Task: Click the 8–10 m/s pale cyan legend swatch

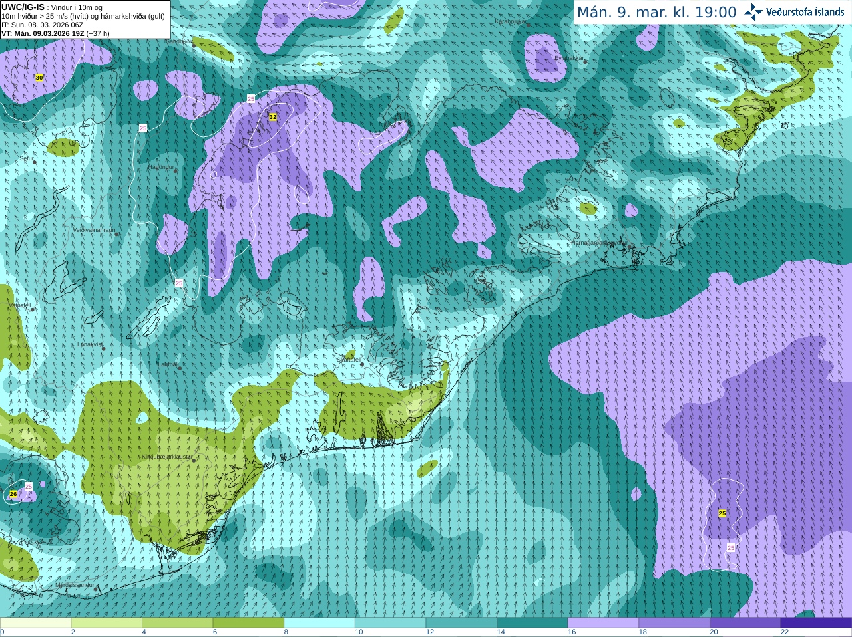Action: pyautogui.click(x=319, y=622)
